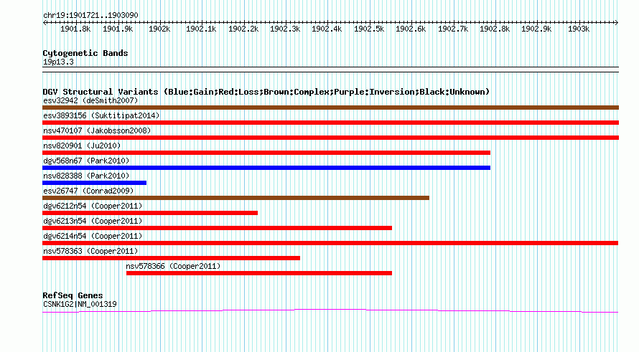This screenshot has width=639, height=352.
Task: Select the esv3893156 (Suktitipat2014) label
Action: [101, 115]
